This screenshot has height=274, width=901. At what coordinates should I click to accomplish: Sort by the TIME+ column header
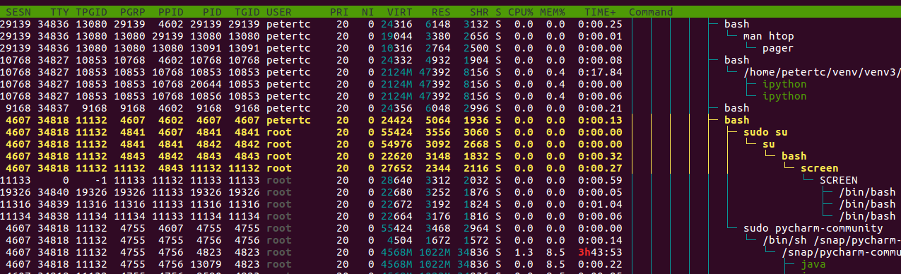[x=600, y=12]
